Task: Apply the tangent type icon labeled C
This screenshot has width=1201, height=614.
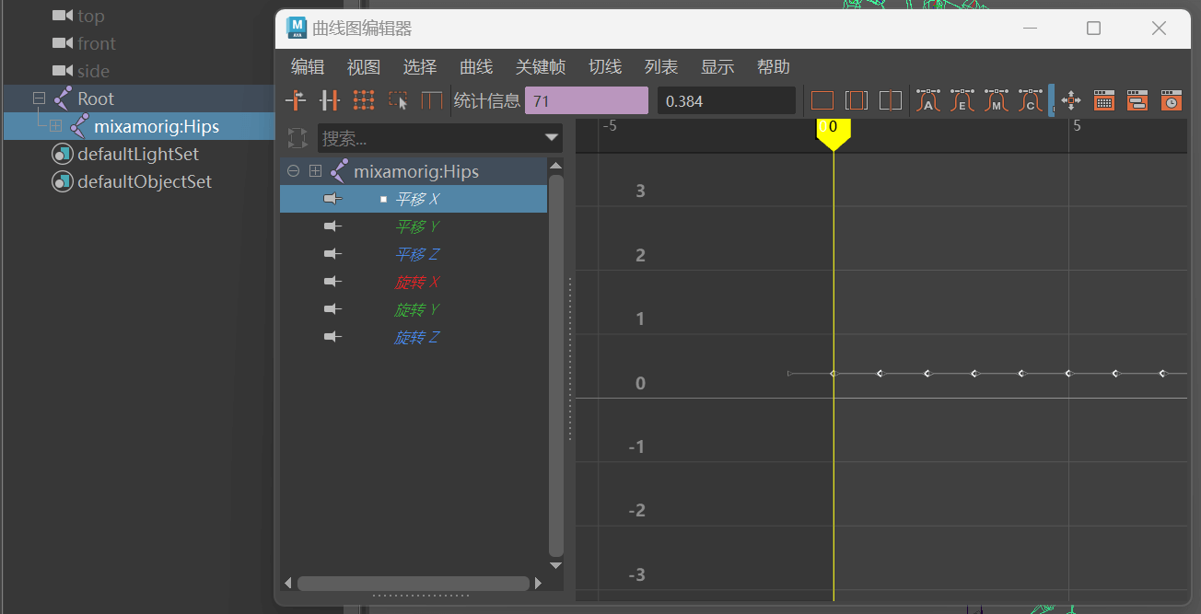Action: coord(1031,100)
